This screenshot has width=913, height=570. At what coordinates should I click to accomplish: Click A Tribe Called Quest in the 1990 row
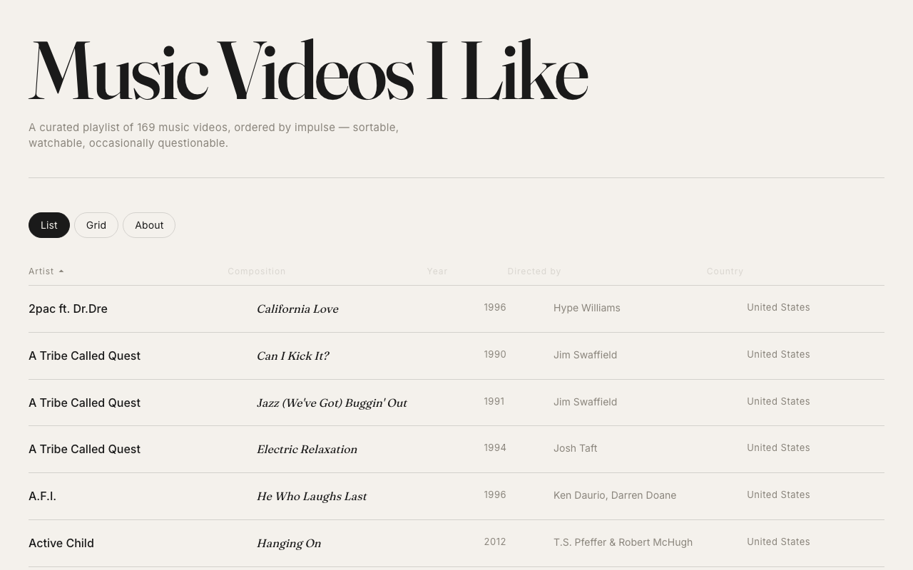tap(84, 356)
